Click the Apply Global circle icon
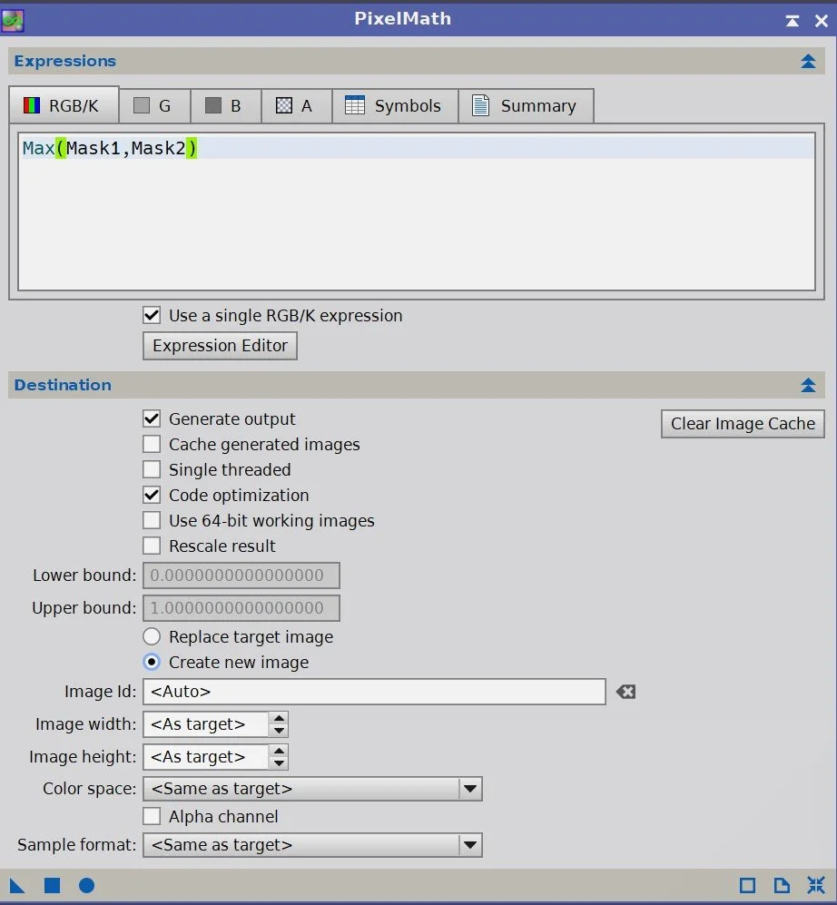837x905 pixels. (86, 885)
